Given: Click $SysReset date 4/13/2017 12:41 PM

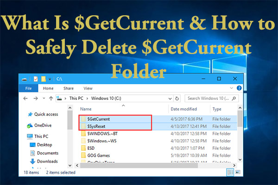Looking at the screenshot, I should pyautogui.click(x=189, y=126).
